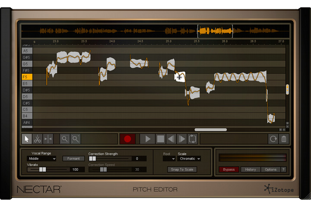The width and height of the screenshot is (311, 207).
Task: Open the History tab
Action: (x=251, y=169)
